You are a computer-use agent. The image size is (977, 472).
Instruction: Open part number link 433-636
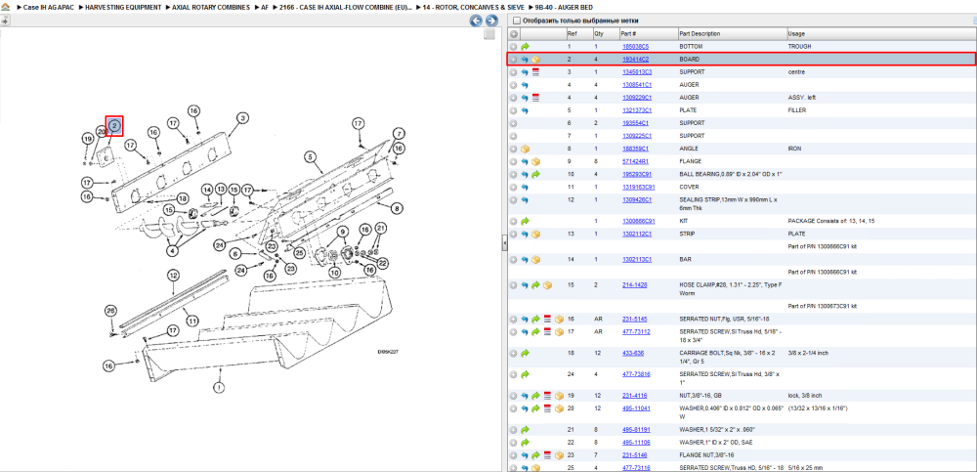(633, 353)
